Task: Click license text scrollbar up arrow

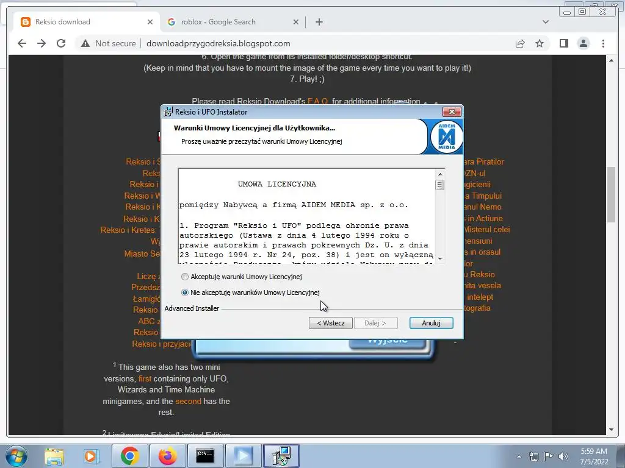Action: point(440,174)
